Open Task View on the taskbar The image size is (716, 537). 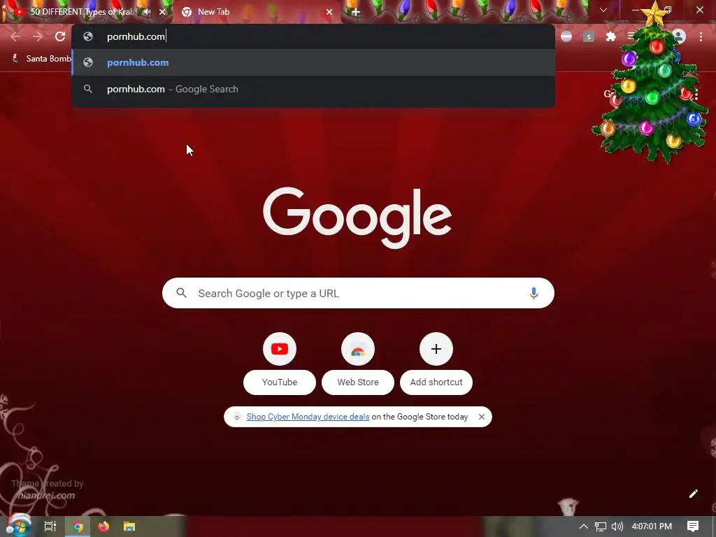pyautogui.click(x=50, y=527)
